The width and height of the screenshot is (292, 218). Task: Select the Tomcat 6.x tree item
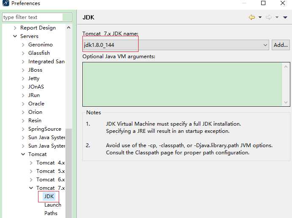pos(50,179)
